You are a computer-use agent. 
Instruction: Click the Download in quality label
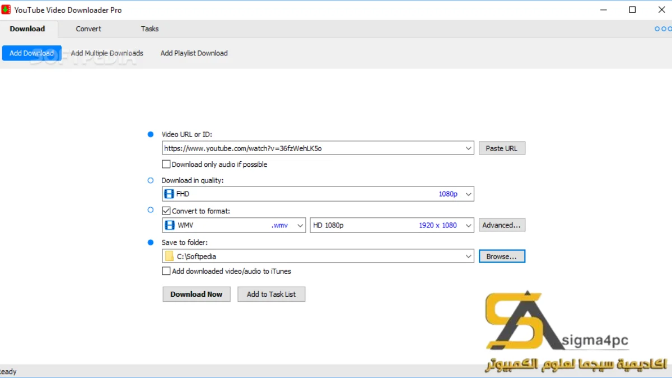(193, 180)
